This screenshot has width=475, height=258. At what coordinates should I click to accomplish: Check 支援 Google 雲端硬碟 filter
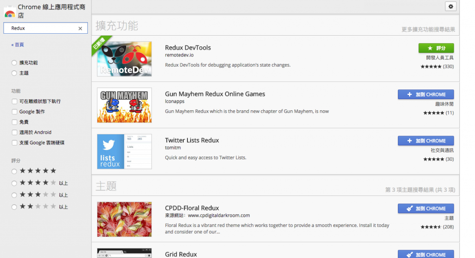[14, 143]
